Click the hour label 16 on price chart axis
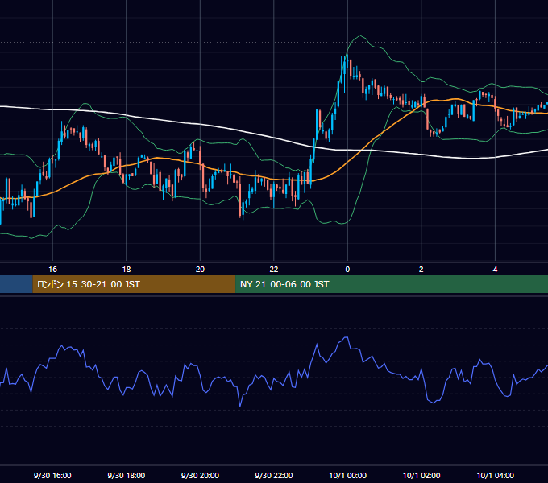The width and height of the screenshot is (548, 483). click(52, 270)
